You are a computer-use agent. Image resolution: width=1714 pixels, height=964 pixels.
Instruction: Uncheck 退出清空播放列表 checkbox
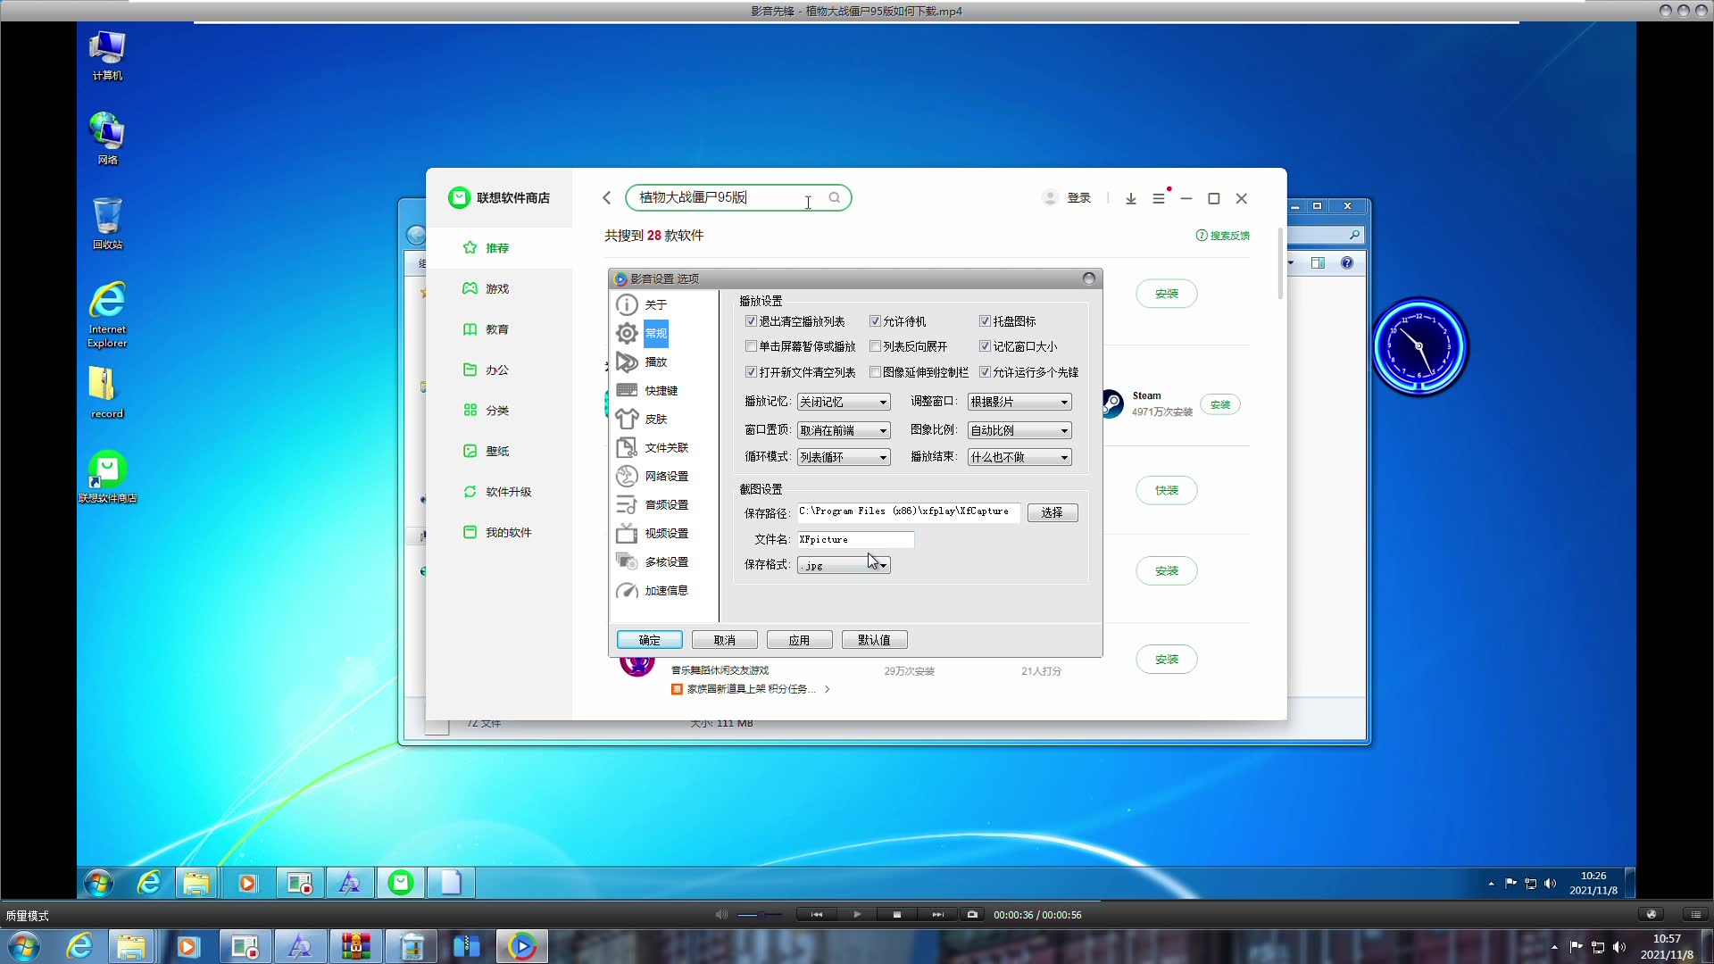click(751, 321)
